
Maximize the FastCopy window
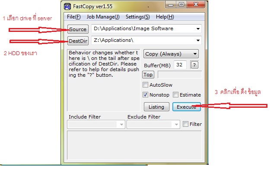[x=181, y=4]
